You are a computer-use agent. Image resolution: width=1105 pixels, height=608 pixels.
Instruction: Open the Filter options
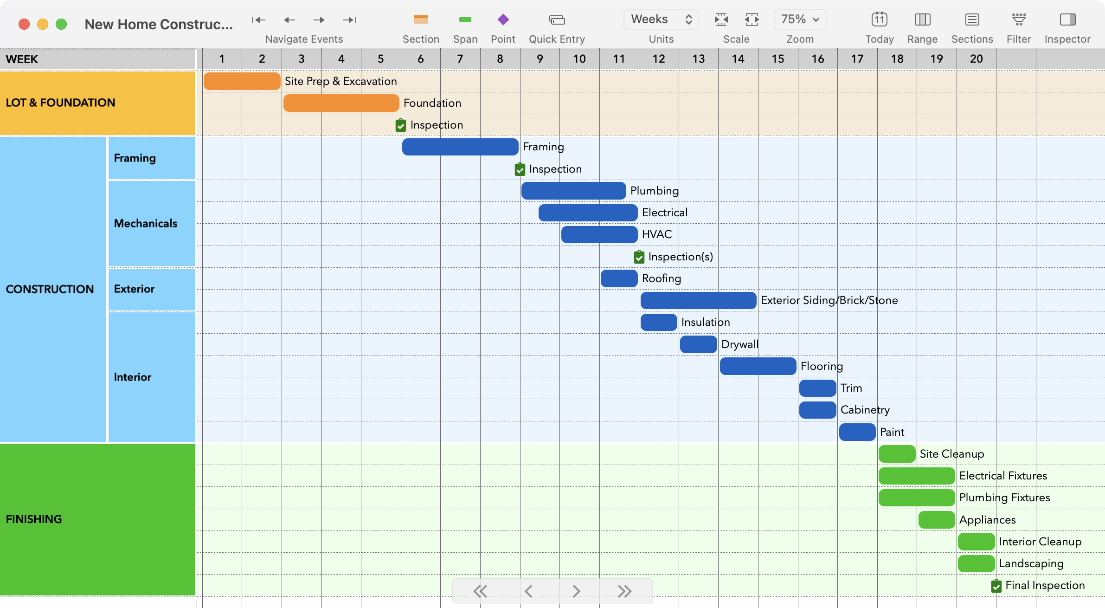(1019, 19)
